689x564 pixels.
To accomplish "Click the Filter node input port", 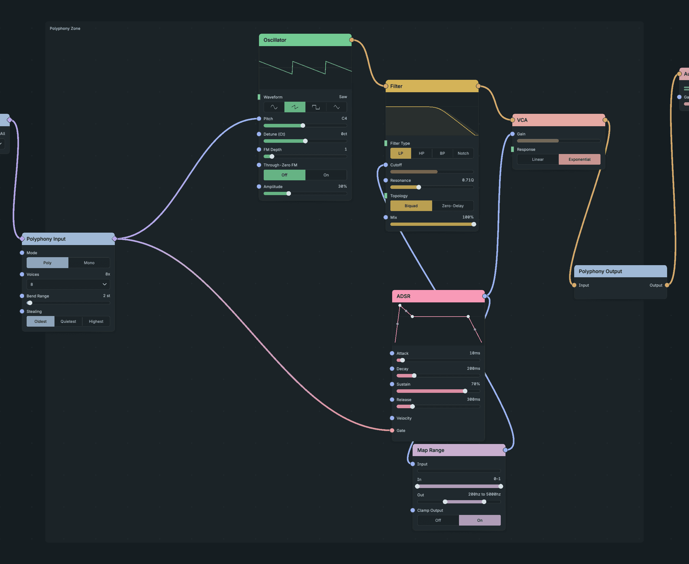I will pyautogui.click(x=386, y=86).
